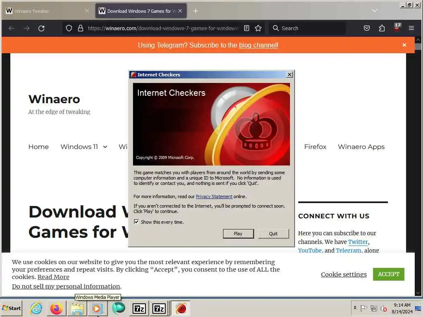Click the Firefox forward arrow
This screenshot has height=317, width=423.
(x=26, y=28)
